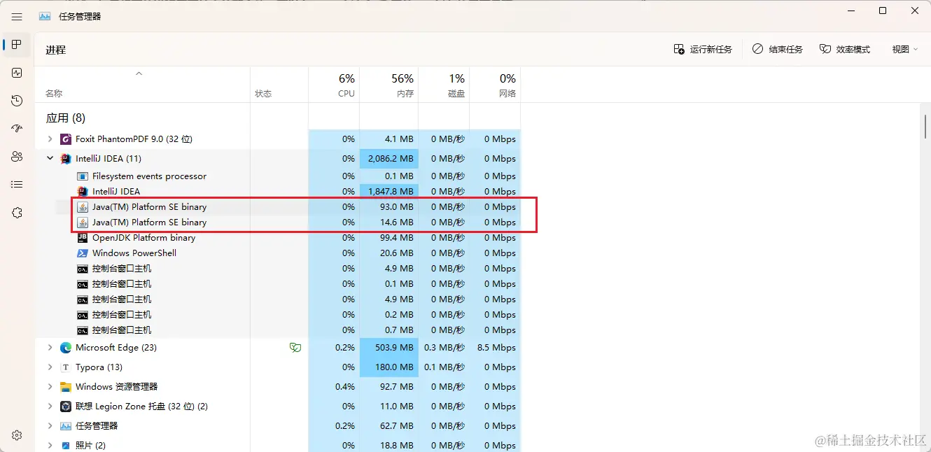This screenshot has height=452, width=931.
Task: Open the Startup apps icon in sidebar
Action: (17, 129)
